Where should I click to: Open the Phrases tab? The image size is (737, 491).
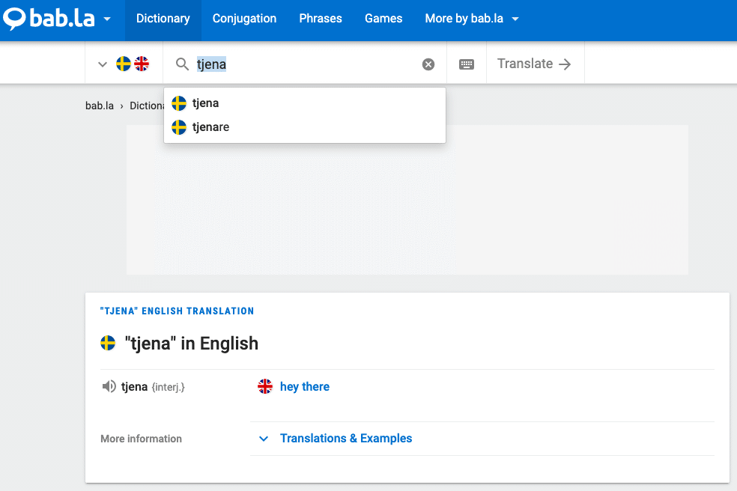point(321,19)
